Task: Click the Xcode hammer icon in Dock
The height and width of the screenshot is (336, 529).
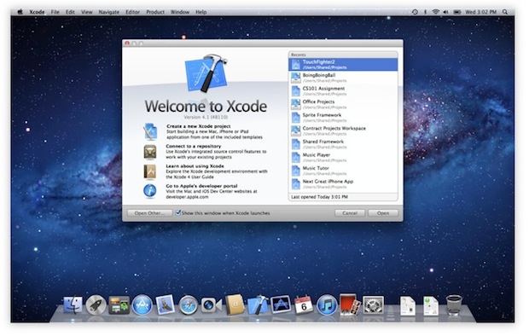Action: (x=258, y=305)
